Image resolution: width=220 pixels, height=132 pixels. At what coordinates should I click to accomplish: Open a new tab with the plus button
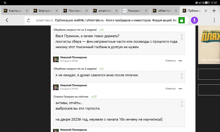214,11
